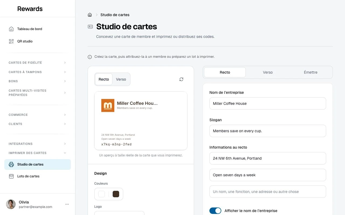Click the Couleurs label
345x215 pixels.
101,184
